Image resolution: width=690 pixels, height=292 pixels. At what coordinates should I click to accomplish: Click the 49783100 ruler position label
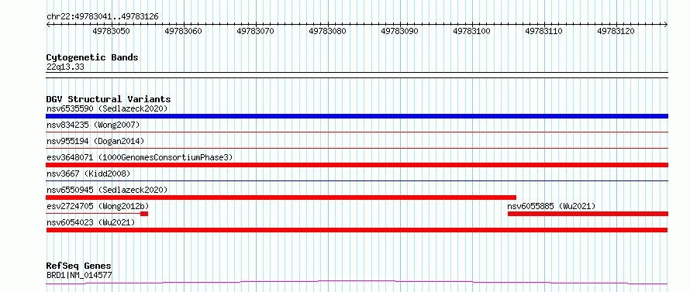(471, 31)
